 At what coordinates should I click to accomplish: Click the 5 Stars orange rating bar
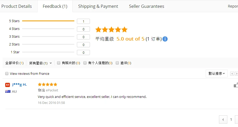(48, 21)
